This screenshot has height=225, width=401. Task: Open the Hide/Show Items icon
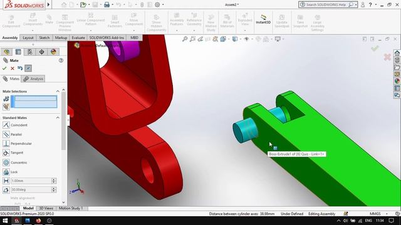click(246, 39)
